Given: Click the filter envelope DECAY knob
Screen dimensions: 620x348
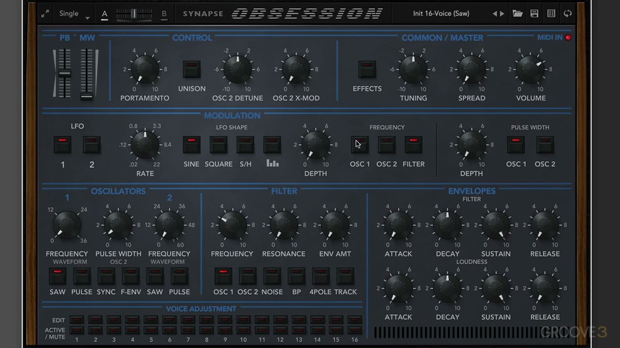Looking at the screenshot, I should (447, 225).
